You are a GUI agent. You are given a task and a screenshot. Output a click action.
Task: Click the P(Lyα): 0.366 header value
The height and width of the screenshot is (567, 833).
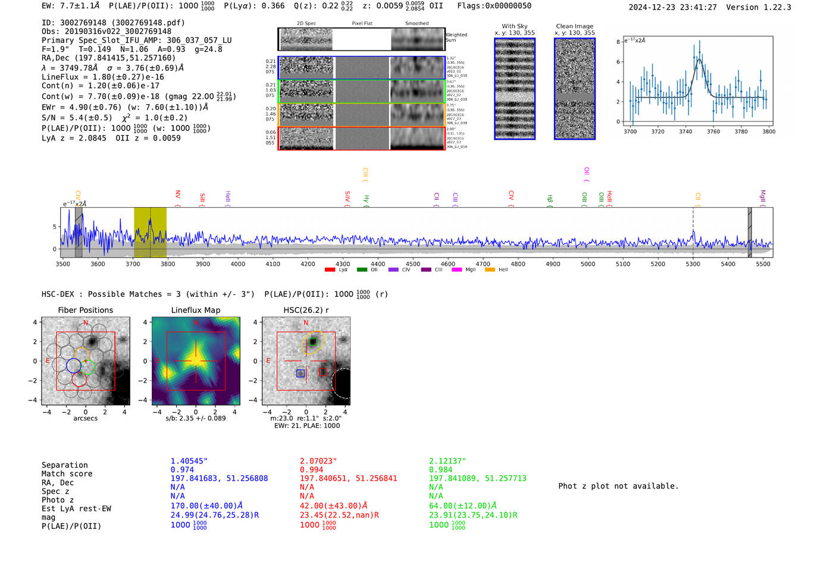tap(254, 6)
